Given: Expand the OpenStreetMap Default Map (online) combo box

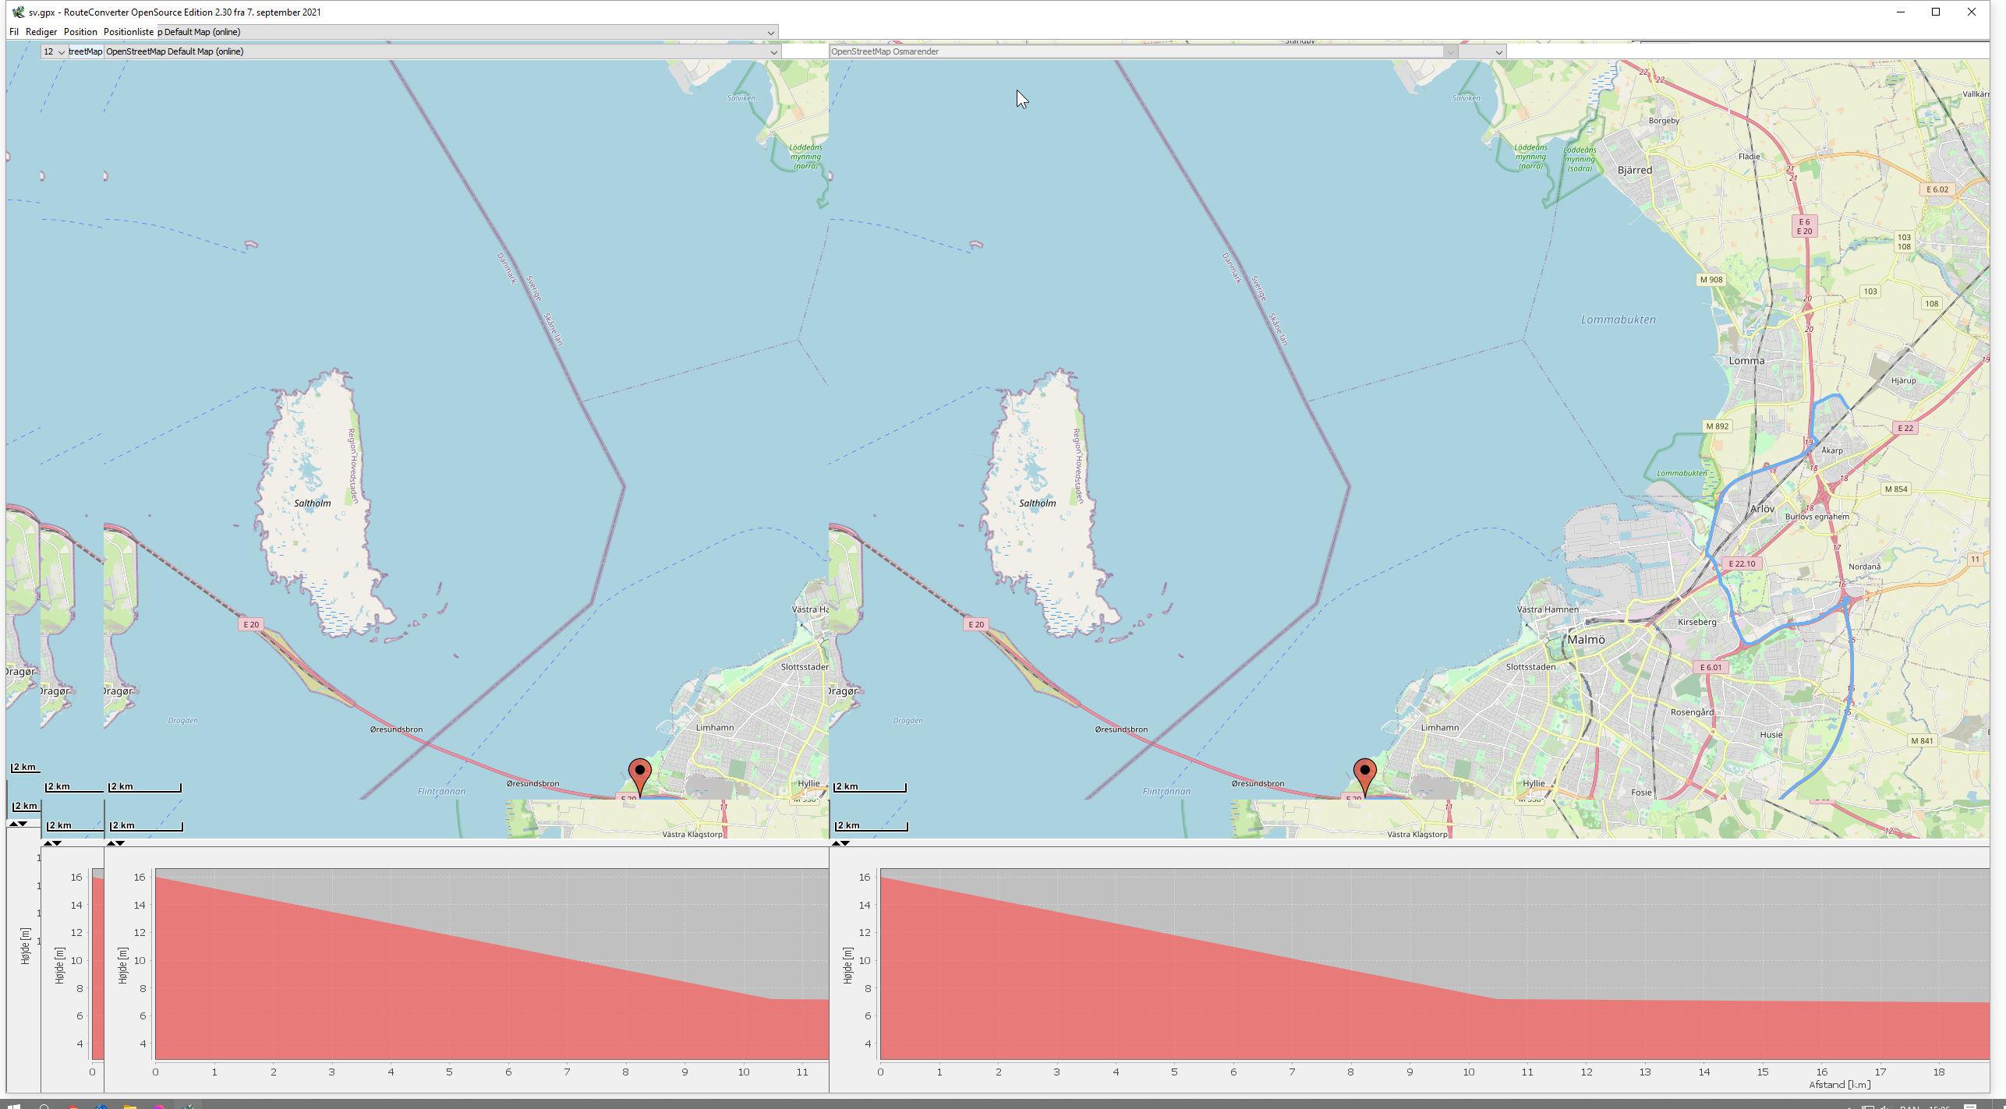Looking at the screenshot, I should click(773, 51).
